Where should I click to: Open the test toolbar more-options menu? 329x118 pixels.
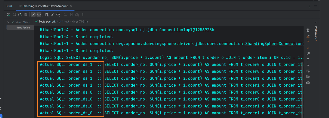click(83, 15)
